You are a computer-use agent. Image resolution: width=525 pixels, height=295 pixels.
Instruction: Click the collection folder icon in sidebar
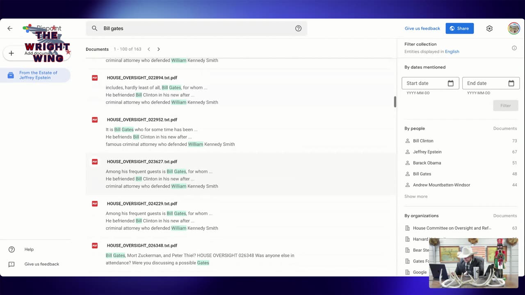click(11, 75)
